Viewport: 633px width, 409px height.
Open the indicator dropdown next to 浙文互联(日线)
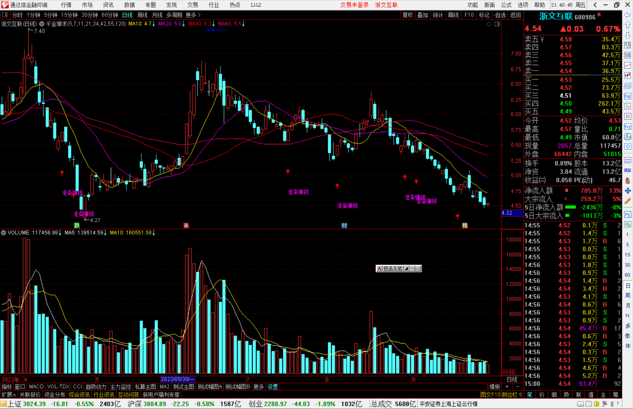tap(42, 24)
